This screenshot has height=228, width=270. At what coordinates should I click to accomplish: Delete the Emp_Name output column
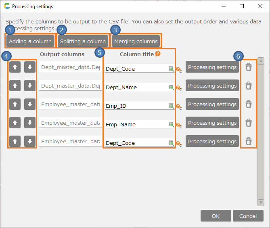(x=249, y=123)
